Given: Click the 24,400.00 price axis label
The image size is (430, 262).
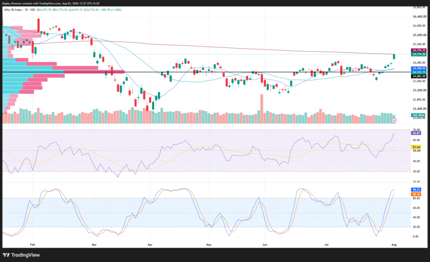Looking at the screenshot, I should [420, 63].
